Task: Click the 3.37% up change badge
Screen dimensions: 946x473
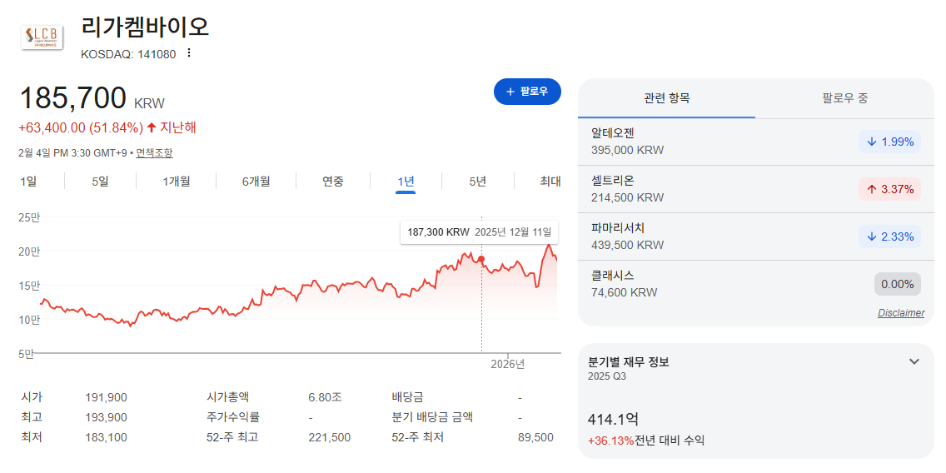Action: tap(890, 189)
